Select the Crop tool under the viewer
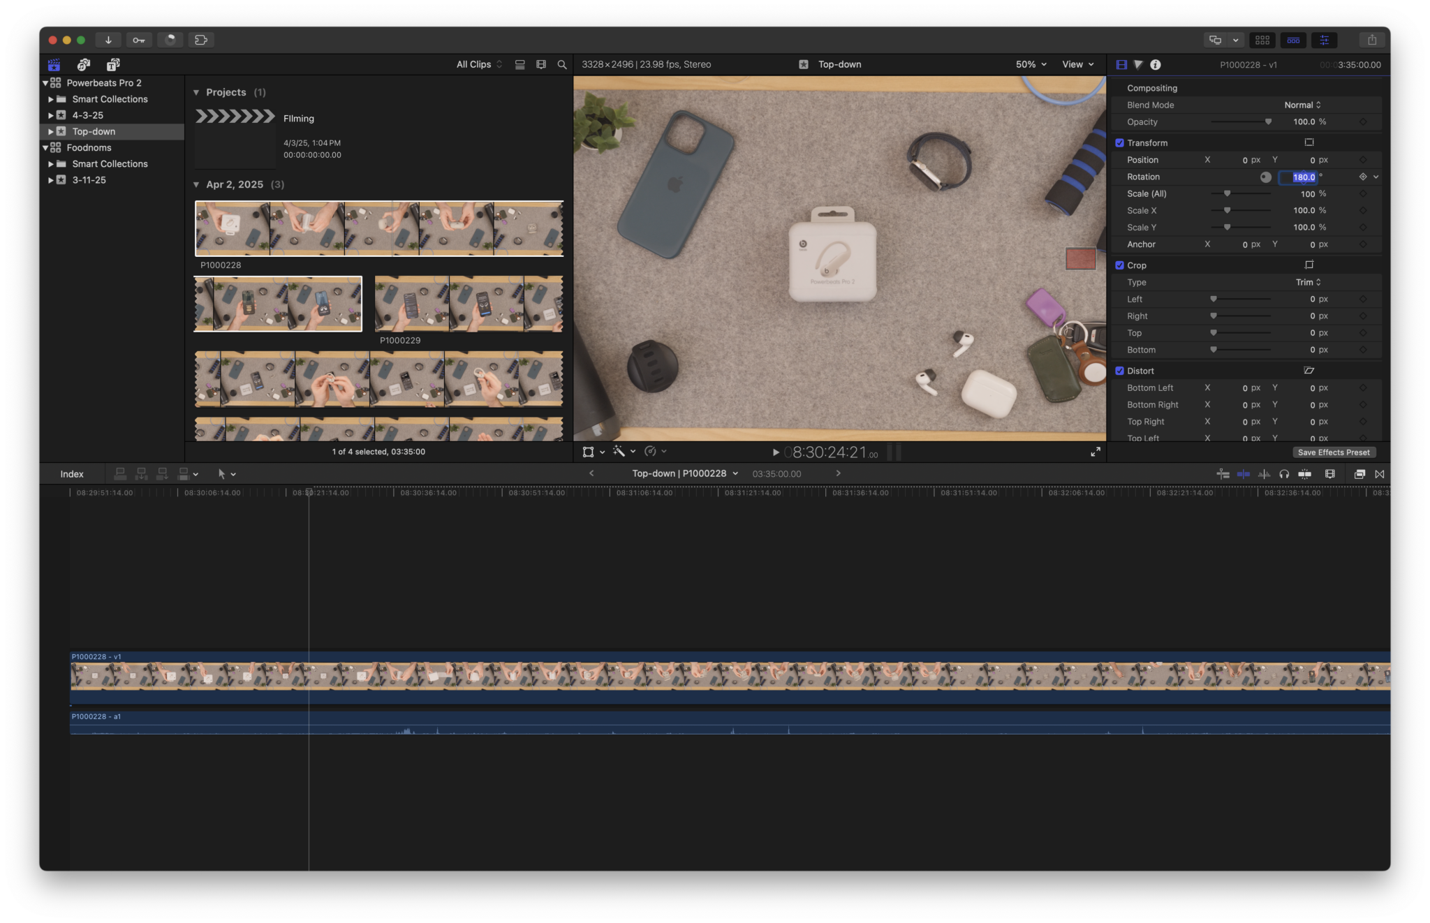 coord(589,452)
